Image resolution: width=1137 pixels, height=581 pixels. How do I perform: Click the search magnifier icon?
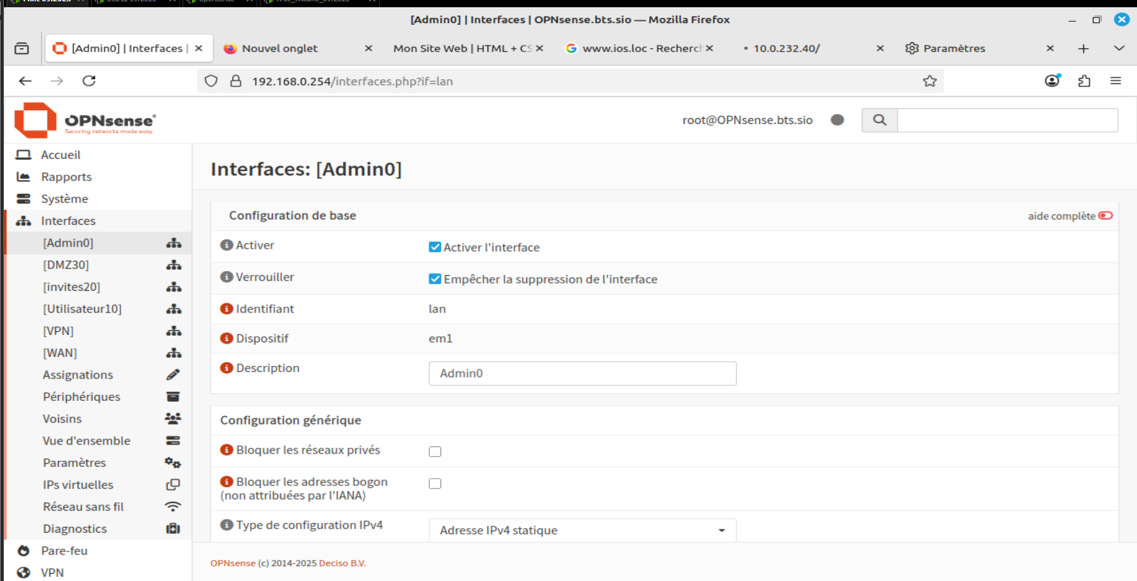pos(879,120)
